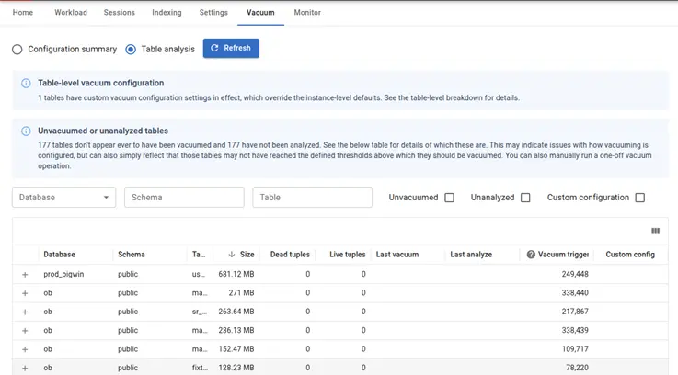Sort by the Dead tuples column header
The image size is (678, 375).
pyautogui.click(x=290, y=255)
